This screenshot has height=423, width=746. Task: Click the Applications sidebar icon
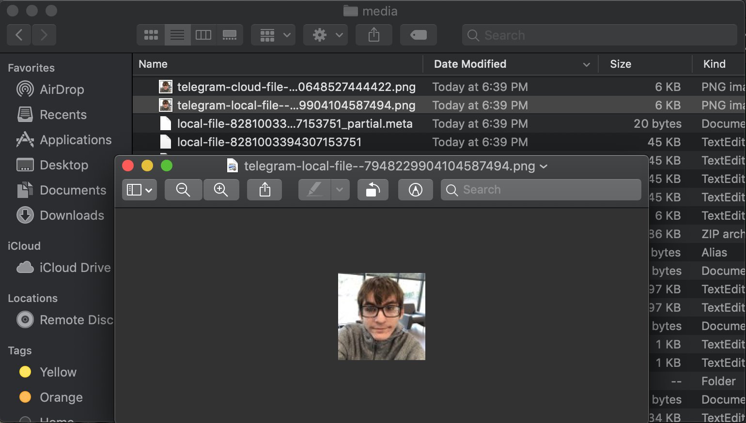click(x=25, y=140)
